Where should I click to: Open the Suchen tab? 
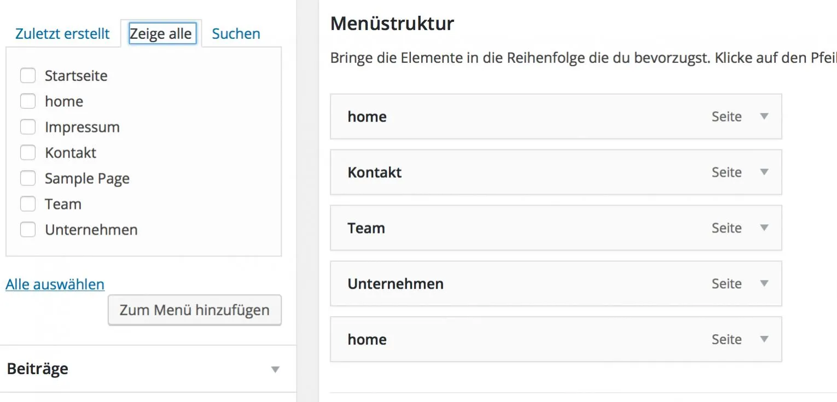click(x=236, y=34)
